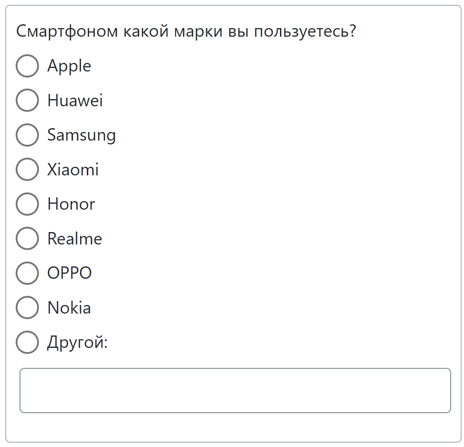
Task: Select the Другой option
Action: tap(27, 342)
